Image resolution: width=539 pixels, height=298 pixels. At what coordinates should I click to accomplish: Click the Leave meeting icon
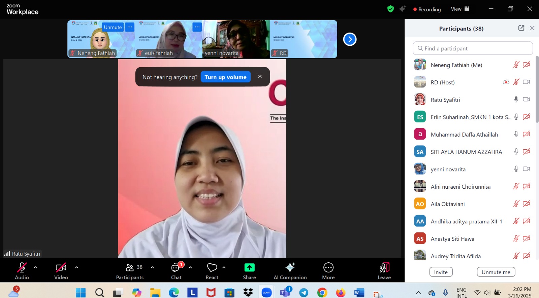[x=384, y=268]
